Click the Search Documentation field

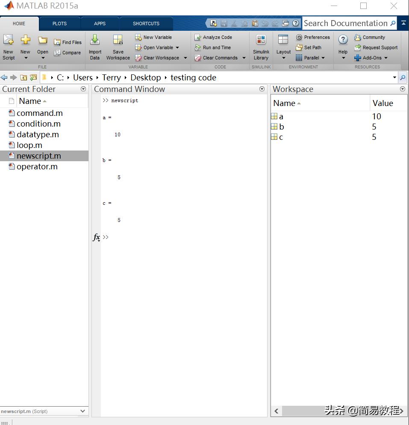click(x=345, y=24)
